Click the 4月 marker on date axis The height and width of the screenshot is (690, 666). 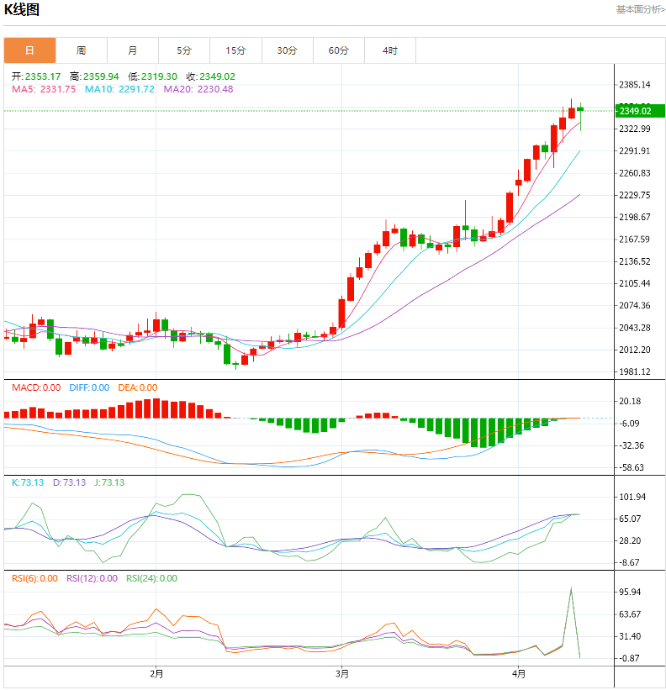tap(520, 673)
